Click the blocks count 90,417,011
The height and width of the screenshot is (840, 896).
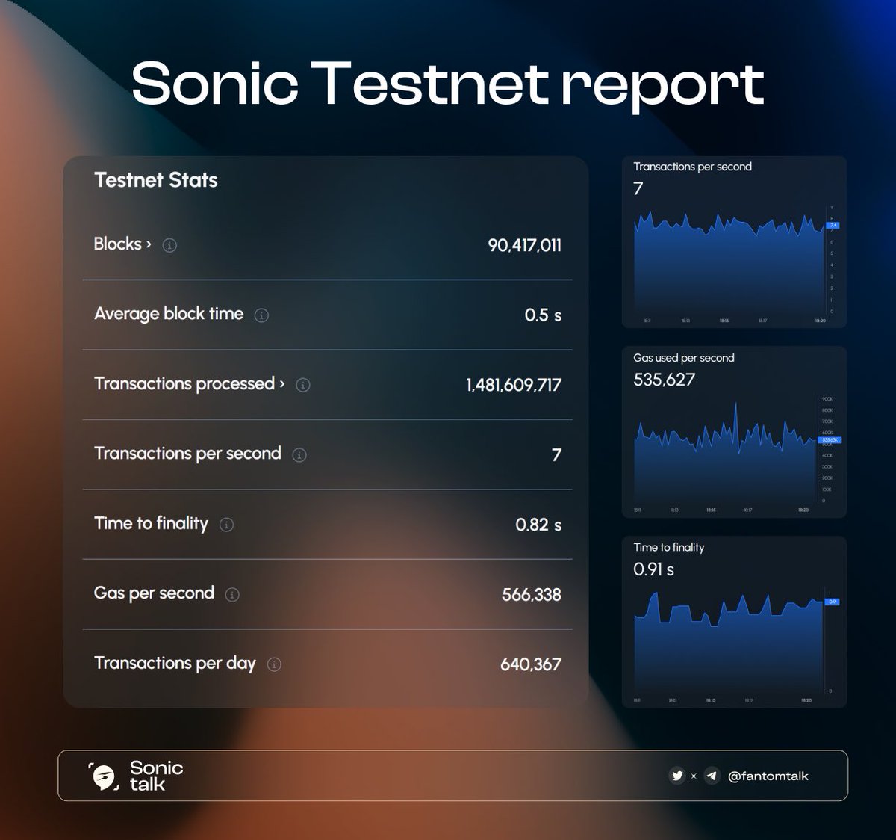click(x=524, y=245)
